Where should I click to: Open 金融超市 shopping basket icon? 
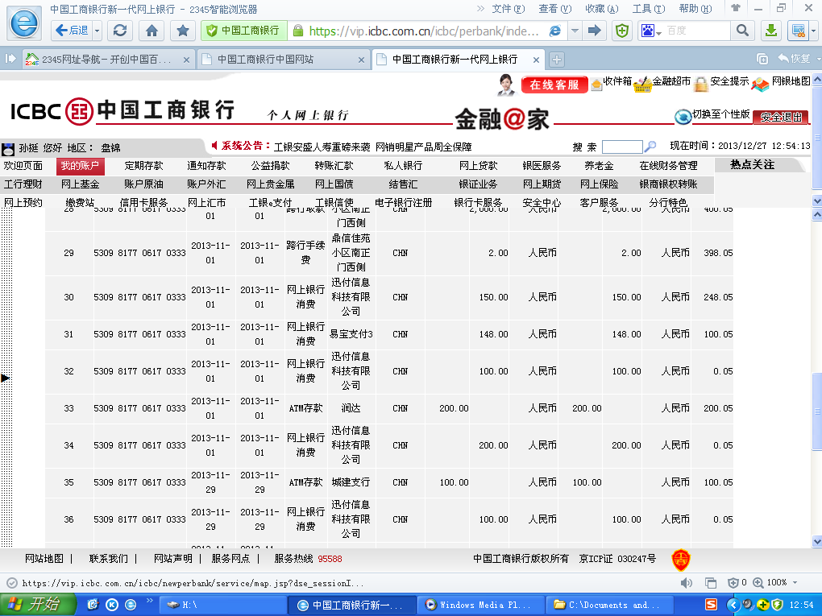(x=642, y=84)
